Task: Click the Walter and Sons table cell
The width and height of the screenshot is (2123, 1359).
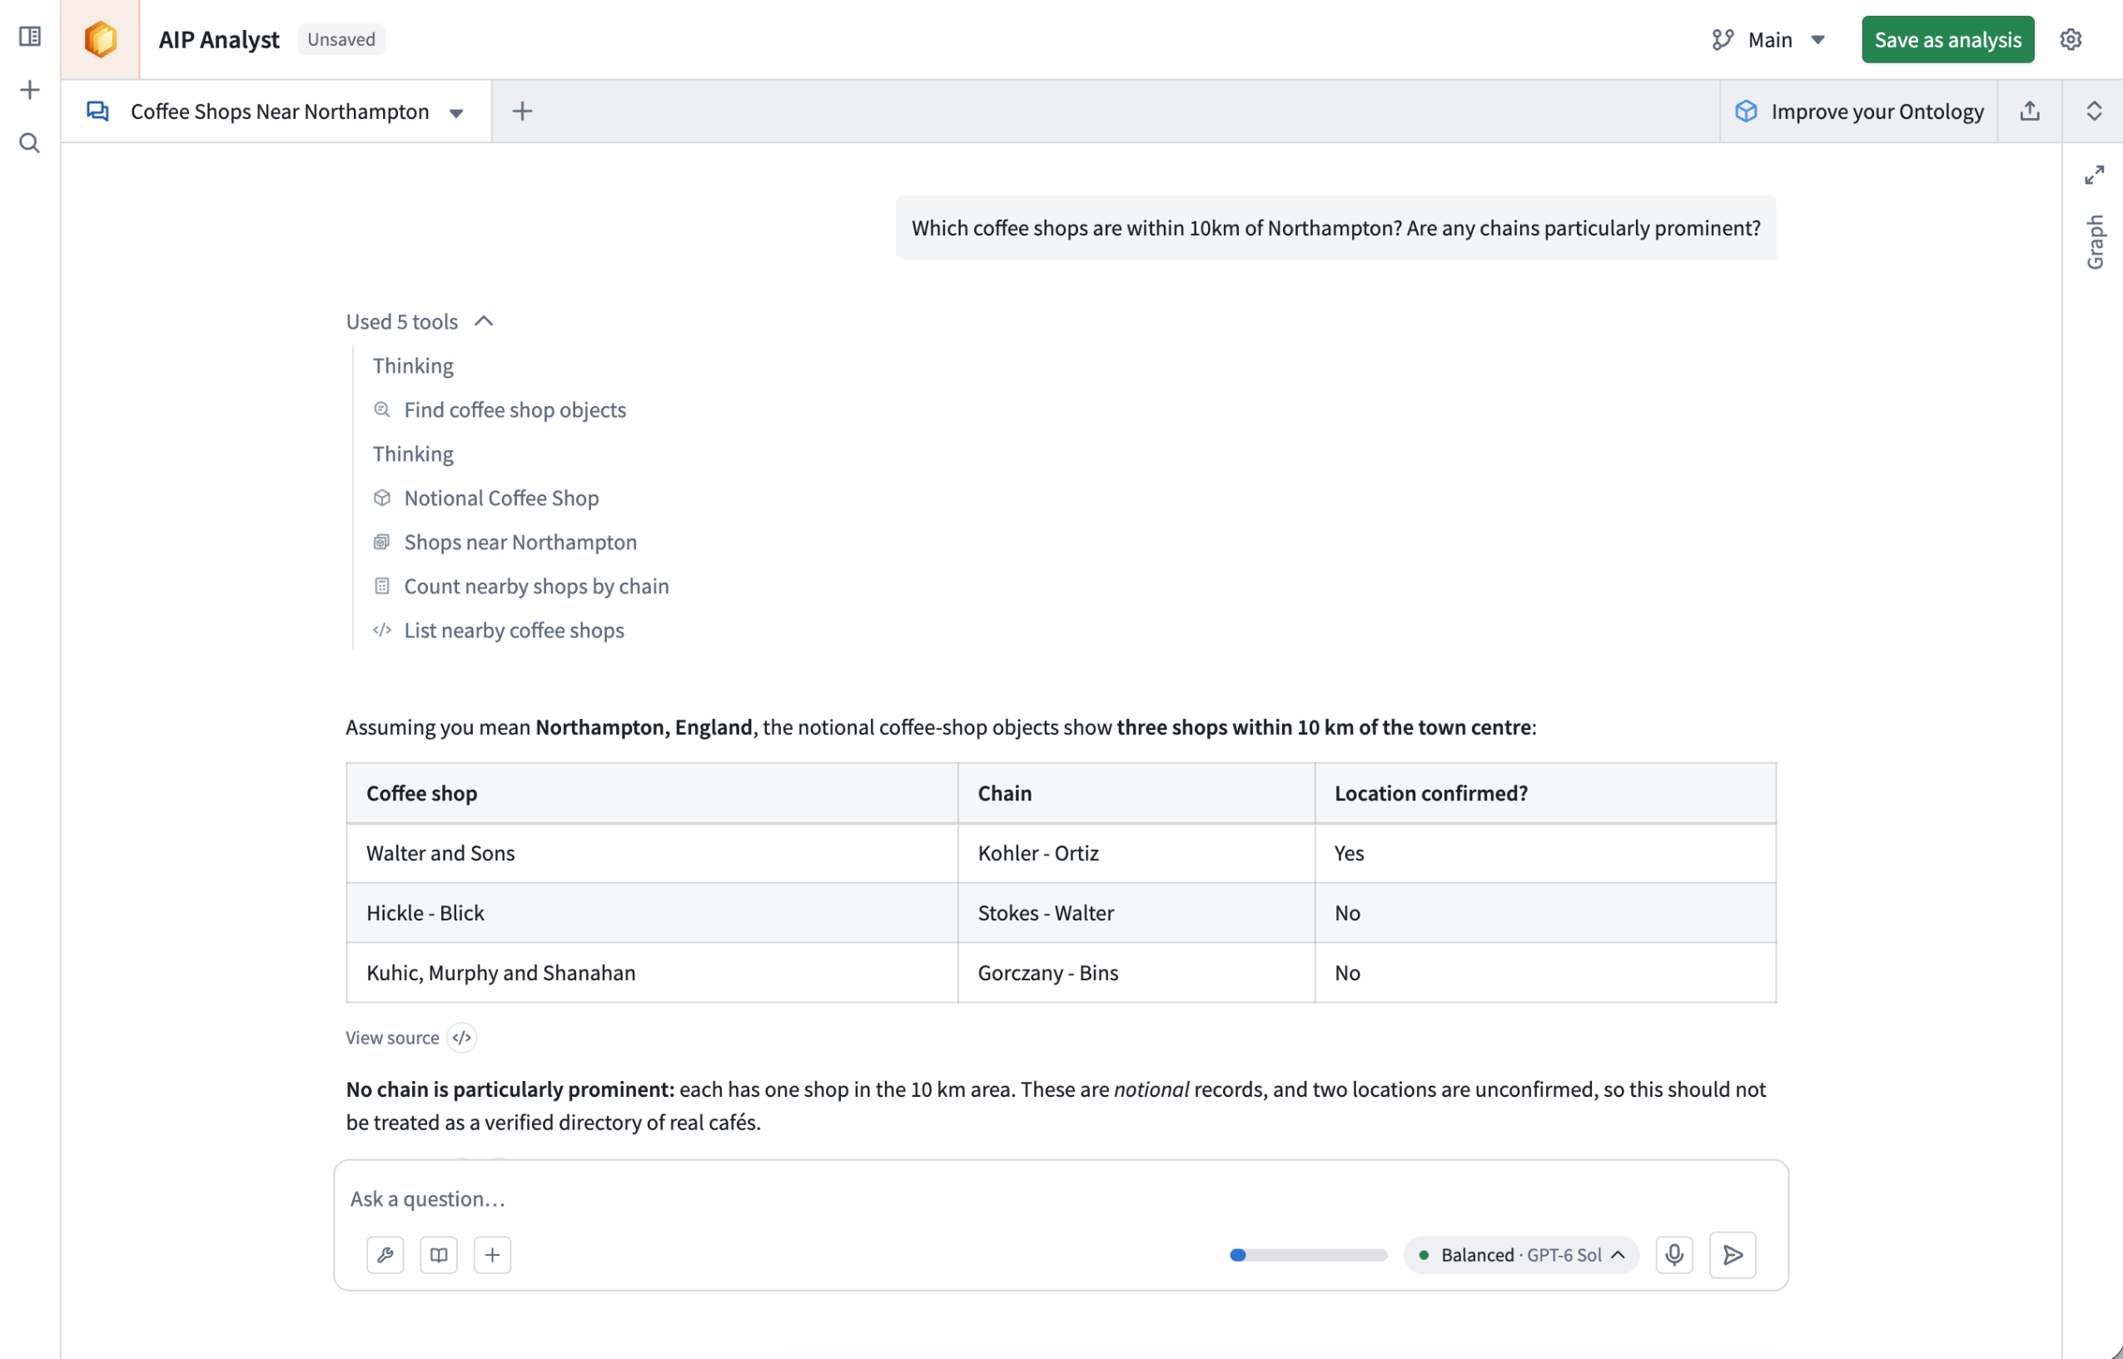Action: 651,853
